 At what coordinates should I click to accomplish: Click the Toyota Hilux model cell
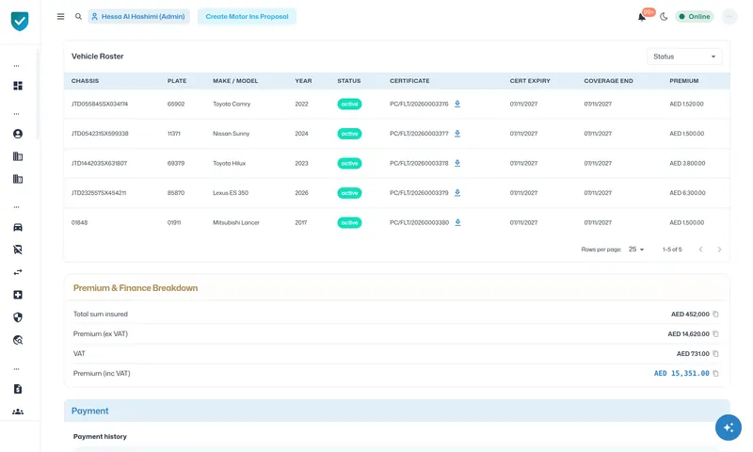[229, 163]
